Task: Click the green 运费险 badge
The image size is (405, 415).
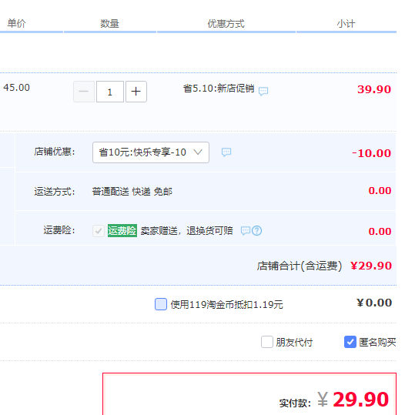Action: pos(122,230)
